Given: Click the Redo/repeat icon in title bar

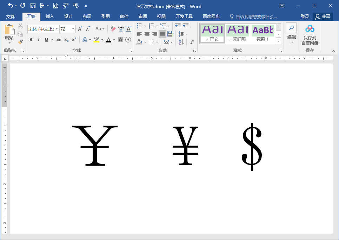Looking at the screenshot, I should coord(23,6).
